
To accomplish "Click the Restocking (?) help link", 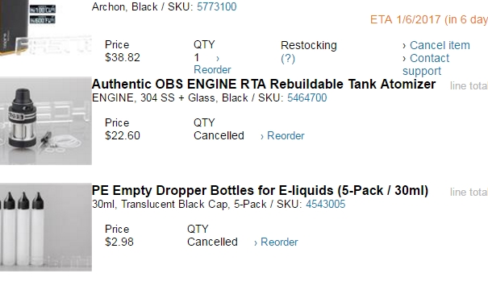I will point(288,59).
